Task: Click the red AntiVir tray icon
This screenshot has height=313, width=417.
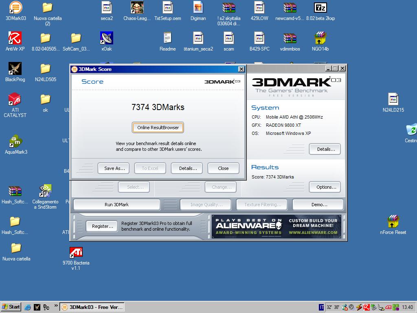Action: (366, 307)
